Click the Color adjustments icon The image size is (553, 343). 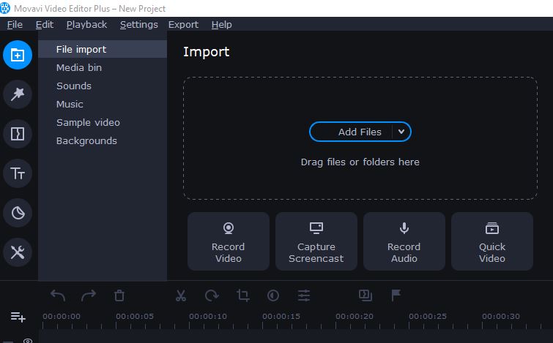(x=273, y=295)
